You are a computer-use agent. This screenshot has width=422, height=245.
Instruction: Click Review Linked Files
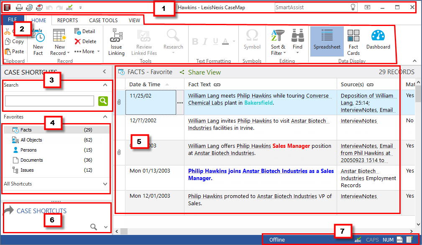144,42
